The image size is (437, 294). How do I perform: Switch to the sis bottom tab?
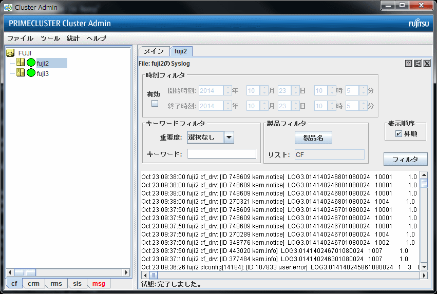coord(77,283)
